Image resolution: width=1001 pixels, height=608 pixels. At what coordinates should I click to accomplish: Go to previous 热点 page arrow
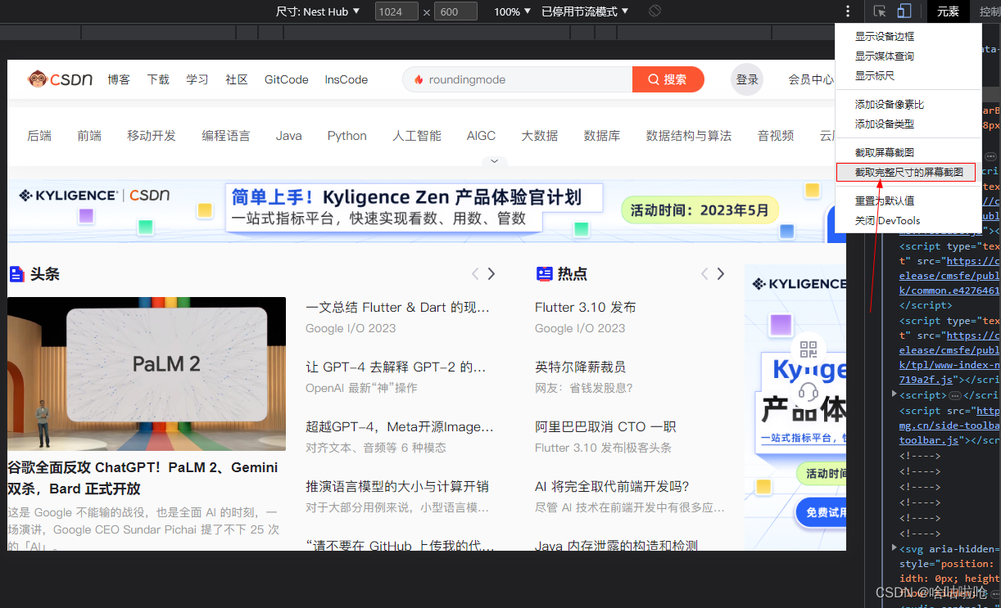tap(704, 273)
